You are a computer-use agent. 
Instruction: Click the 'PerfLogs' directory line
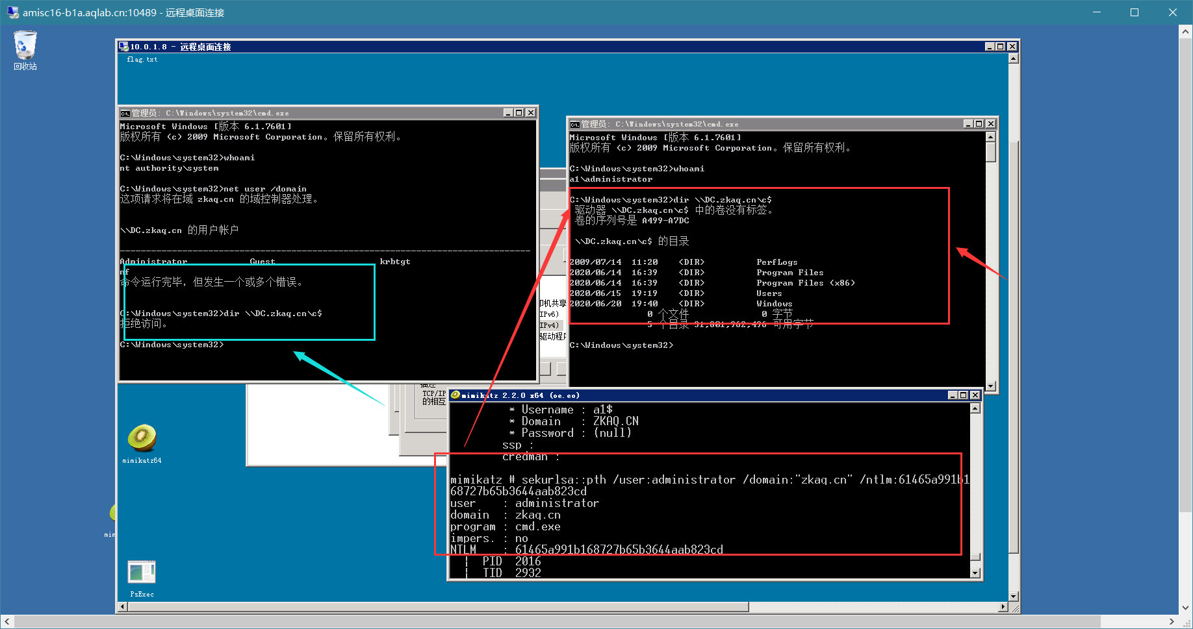pyautogui.click(x=684, y=262)
